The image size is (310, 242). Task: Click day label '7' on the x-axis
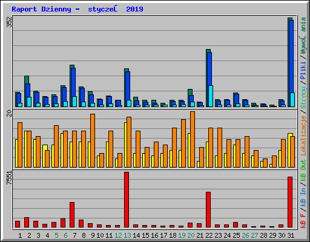(x=74, y=235)
